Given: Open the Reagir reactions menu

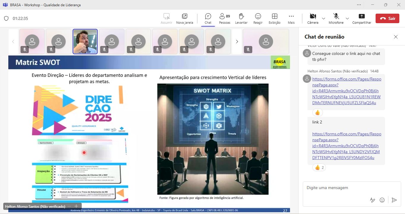Looking at the screenshot, I should pyautogui.click(x=258, y=18).
